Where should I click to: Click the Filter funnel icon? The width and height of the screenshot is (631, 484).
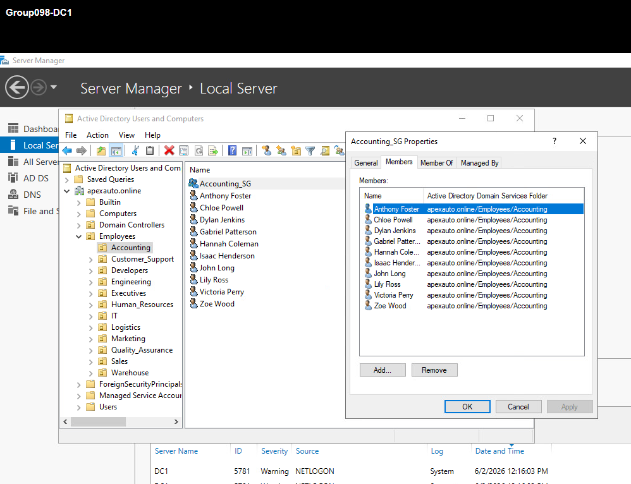310,151
